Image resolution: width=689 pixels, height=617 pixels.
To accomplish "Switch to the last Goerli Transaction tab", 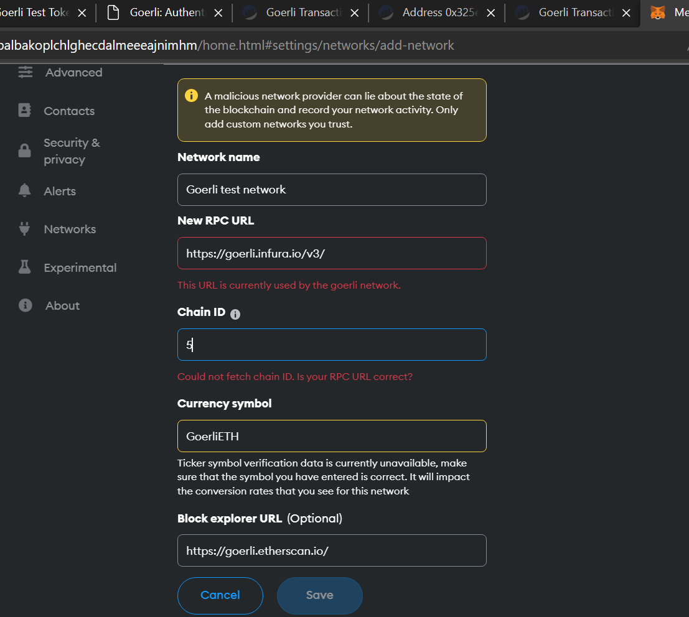I will [x=576, y=12].
